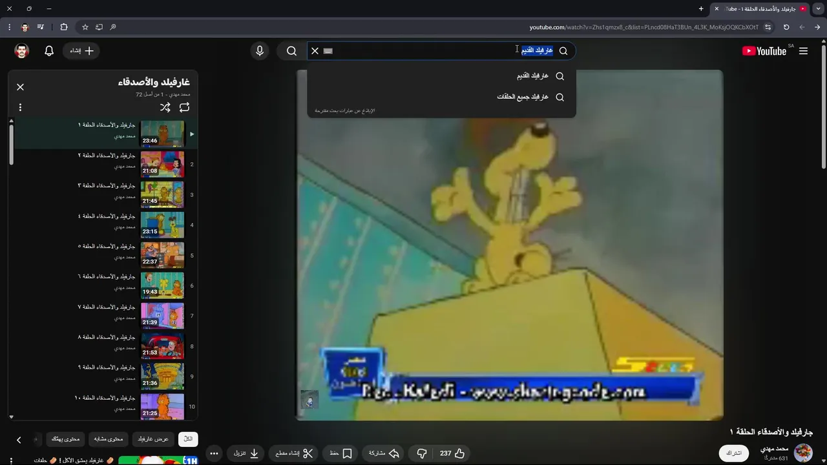Bookmark this page with star
The height and width of the screenshot is (465, 827).
(x=85, y=27)
